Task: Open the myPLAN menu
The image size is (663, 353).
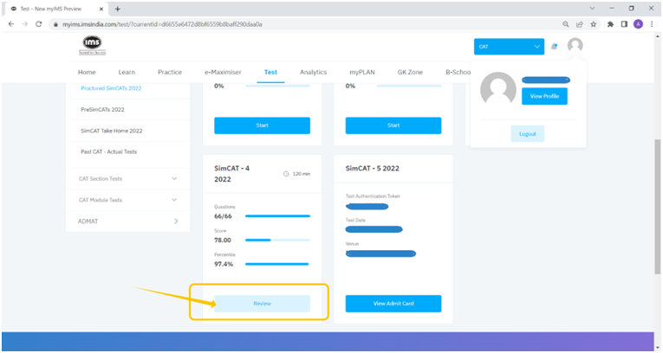Action: coord(362,72)
